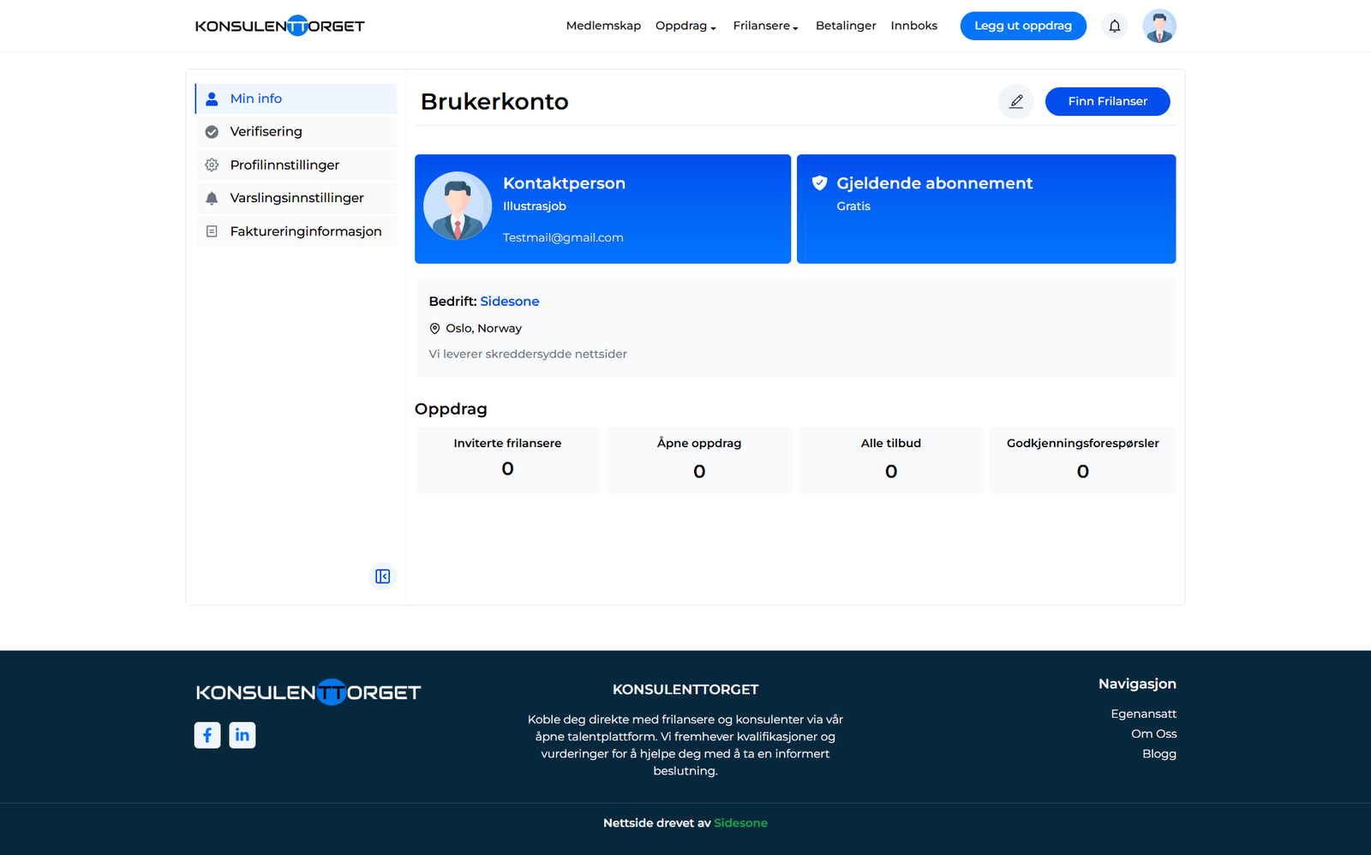Click the user avatar in the header
This screenshot has width=1371, height=855.
click(1158, 26)
